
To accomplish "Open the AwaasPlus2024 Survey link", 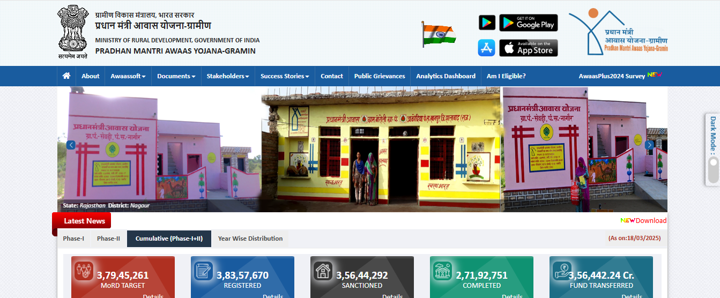I will 612,76.
